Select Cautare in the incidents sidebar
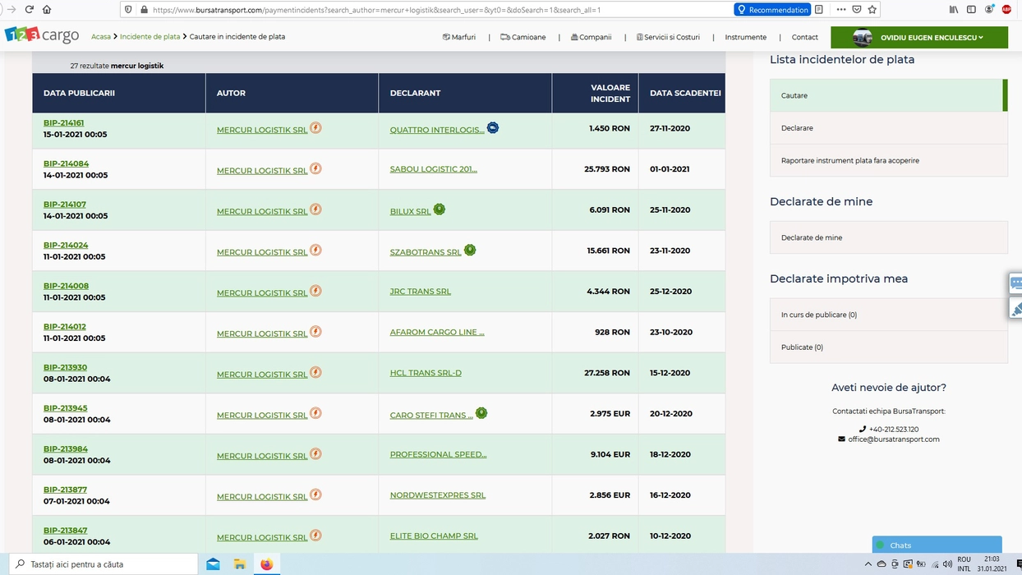The width and height of the screenshot is (1022, 575). pyautogui.click(x=889, y=95)
